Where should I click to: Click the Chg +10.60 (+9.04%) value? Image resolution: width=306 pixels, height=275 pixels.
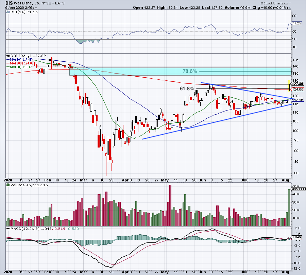[x=270, y=7]
